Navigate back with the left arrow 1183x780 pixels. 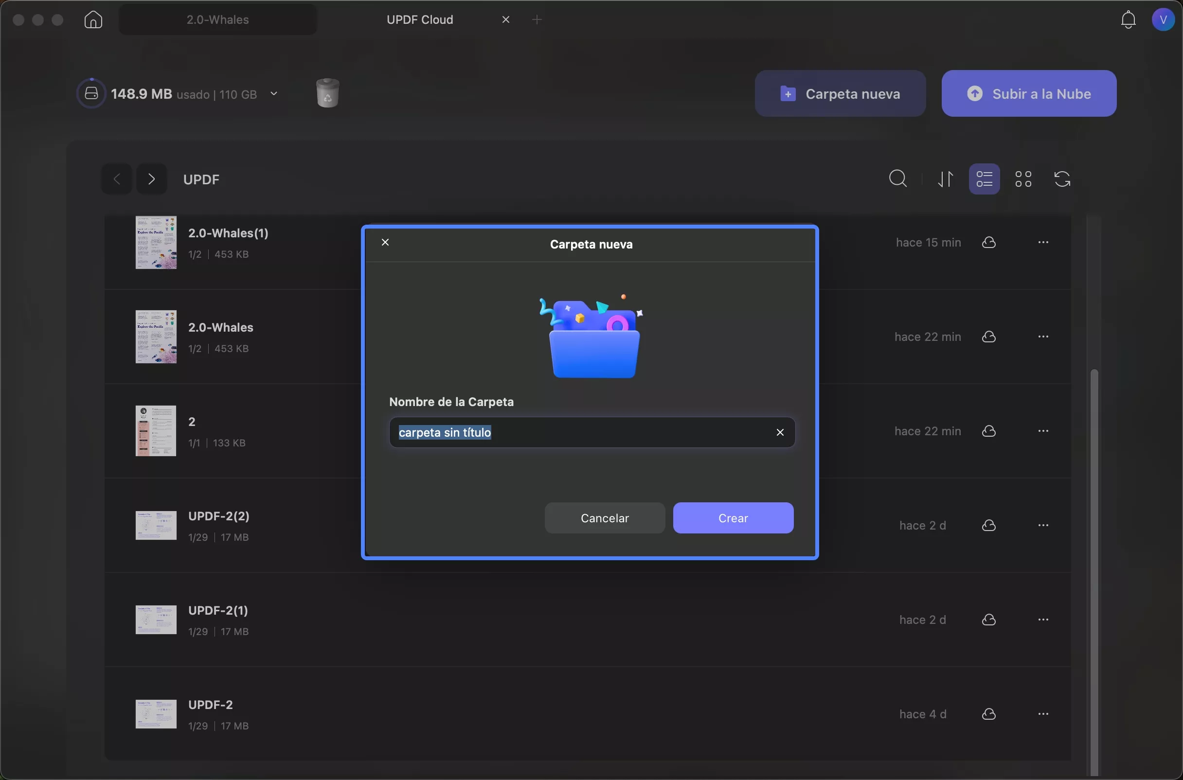coord(117,179)
